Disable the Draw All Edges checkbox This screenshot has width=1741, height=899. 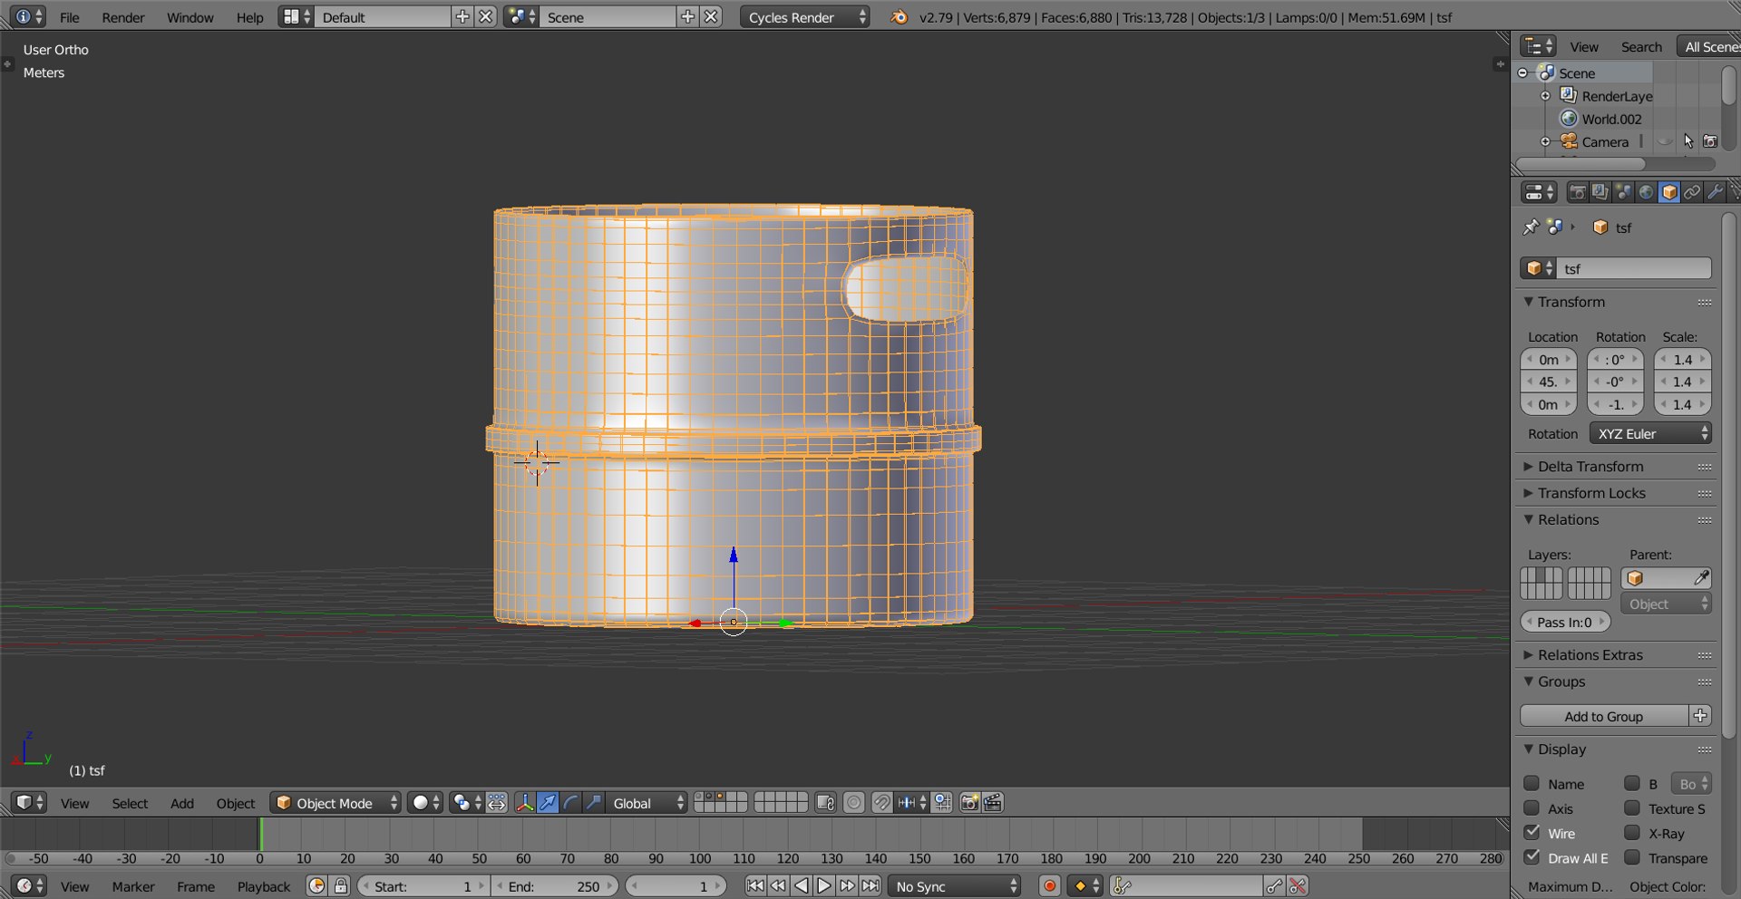point(1532,856)
